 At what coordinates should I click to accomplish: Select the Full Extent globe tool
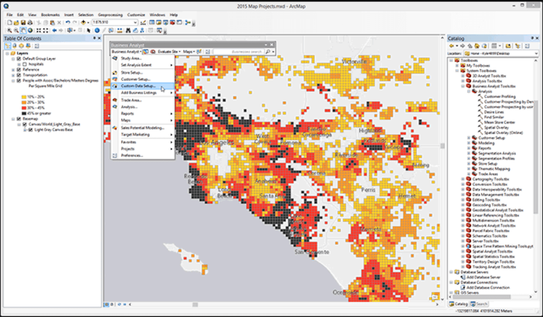29,30
